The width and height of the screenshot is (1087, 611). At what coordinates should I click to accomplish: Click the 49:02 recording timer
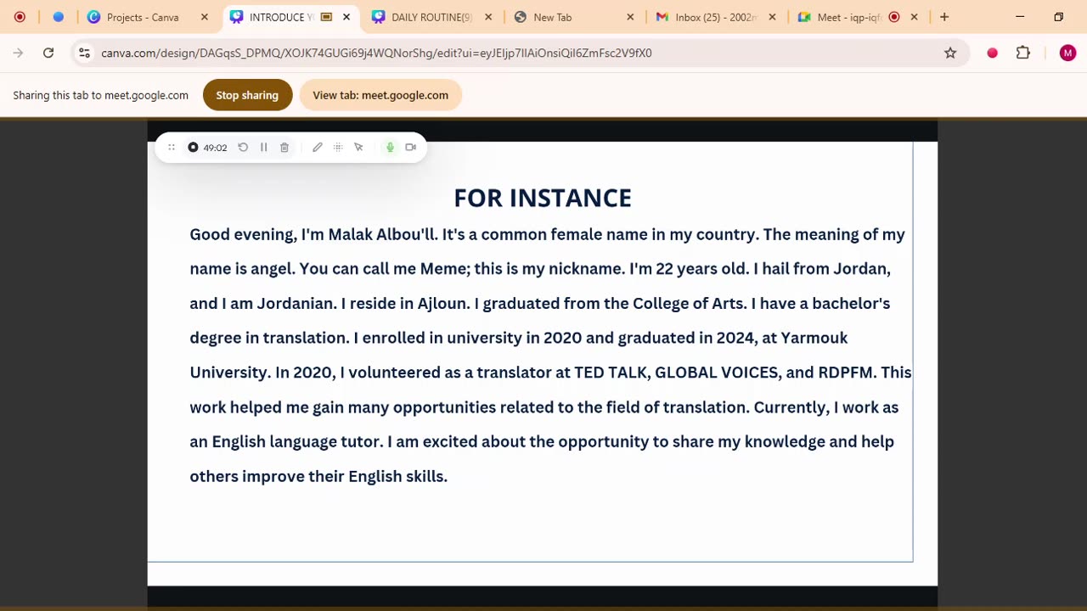click(x=215, y=148)
